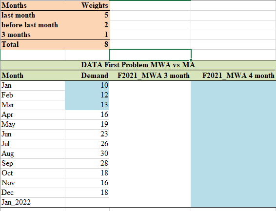Viewport: 276px width, 211px height.
Task: Click the 'Oct' month cell
Action: [x=33, y=173]
